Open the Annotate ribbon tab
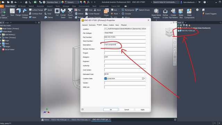 [x=40, y=6]
